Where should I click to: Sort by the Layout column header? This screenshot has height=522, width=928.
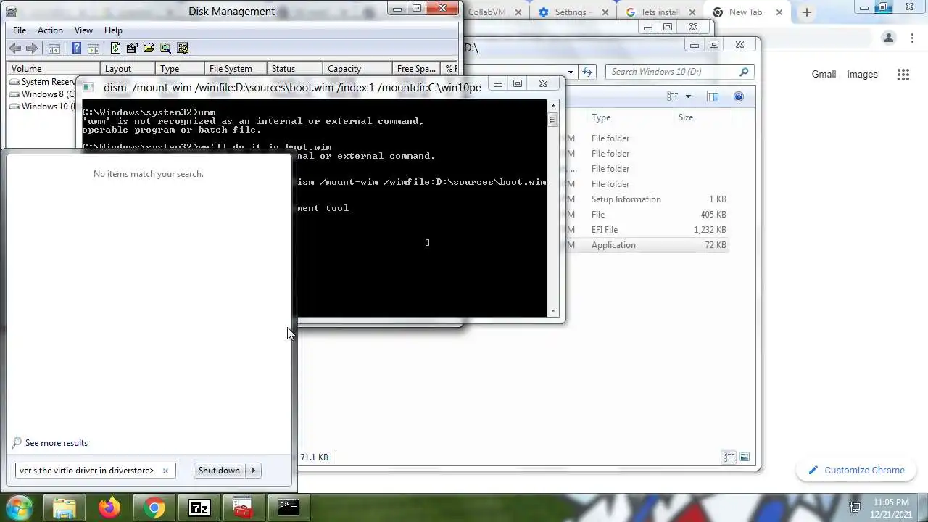[128, 69]
